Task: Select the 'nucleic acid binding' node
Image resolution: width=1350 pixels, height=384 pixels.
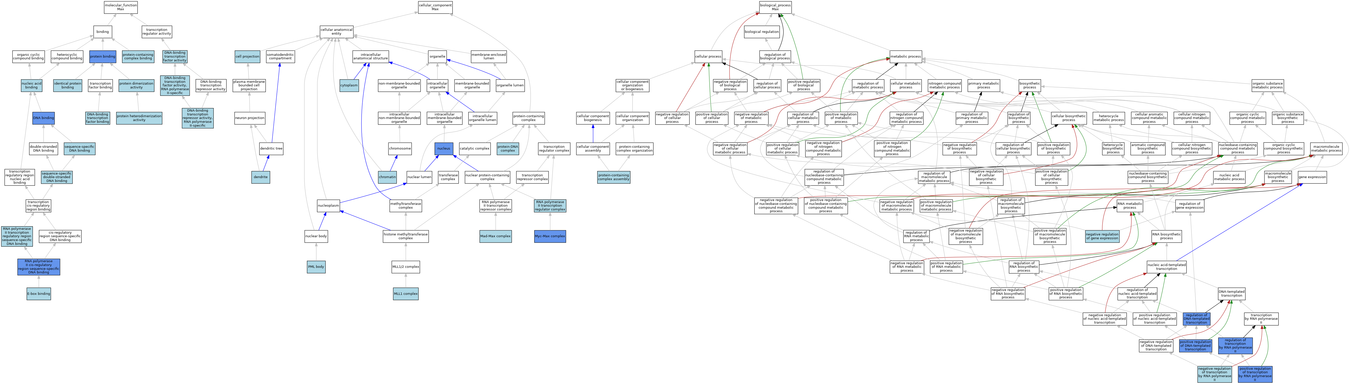Action: point(31,85)
